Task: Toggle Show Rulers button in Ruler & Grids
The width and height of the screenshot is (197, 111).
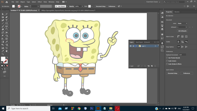Action: click(x=179, y=36)
